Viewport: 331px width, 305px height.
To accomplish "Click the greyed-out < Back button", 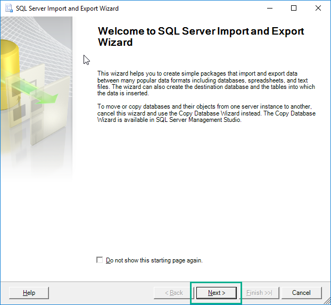I will [173, 293].
